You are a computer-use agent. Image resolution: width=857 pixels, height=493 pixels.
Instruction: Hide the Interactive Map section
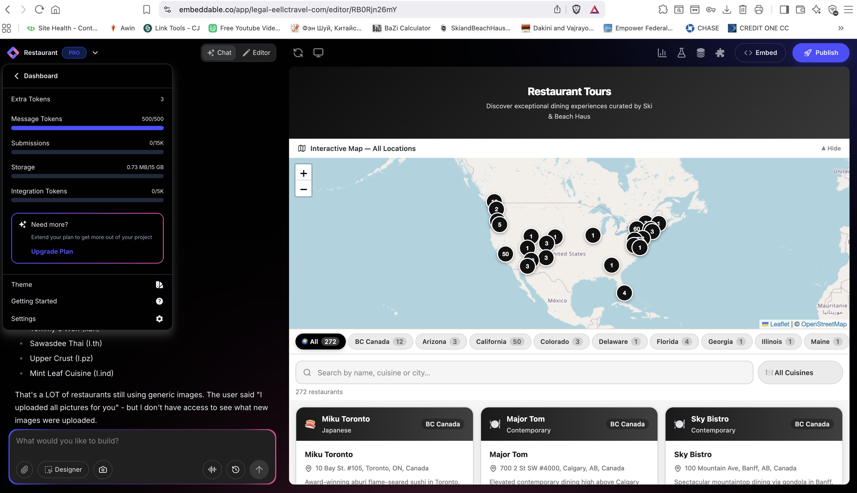[831, 148]
